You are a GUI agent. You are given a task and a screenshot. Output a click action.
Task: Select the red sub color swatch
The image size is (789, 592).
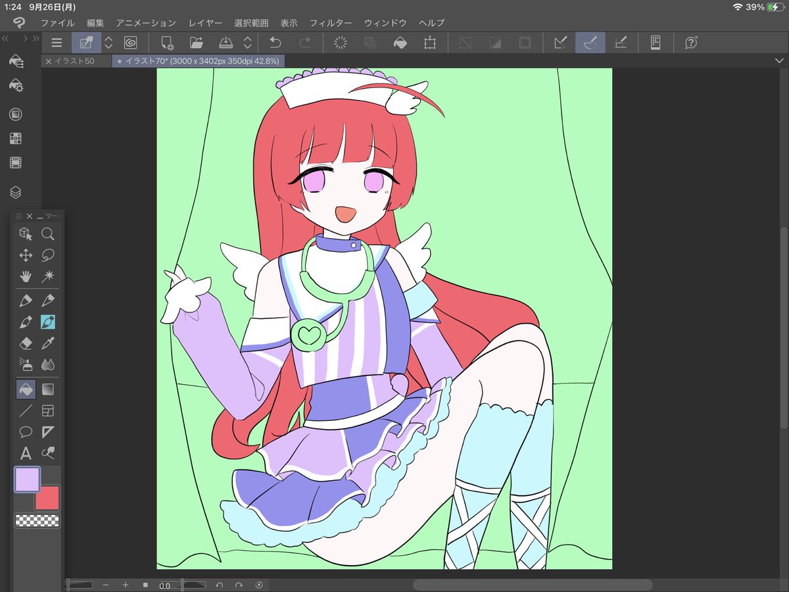click(49, 499)
